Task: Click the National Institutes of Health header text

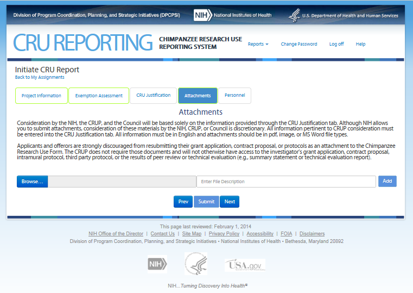Action: point(243,15)
